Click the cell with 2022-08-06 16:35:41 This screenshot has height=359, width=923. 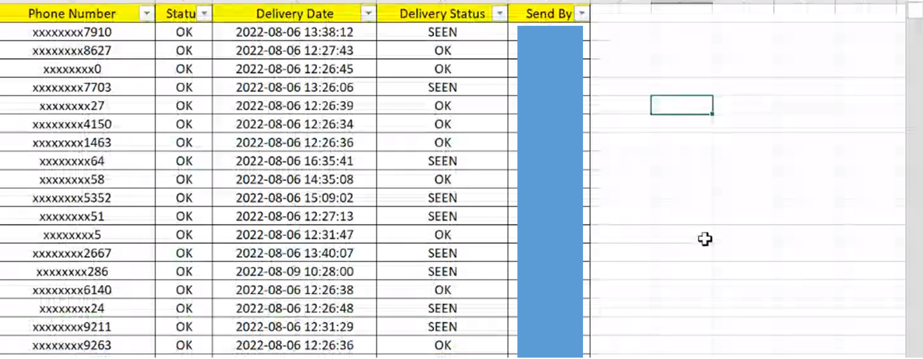[295, 161]
